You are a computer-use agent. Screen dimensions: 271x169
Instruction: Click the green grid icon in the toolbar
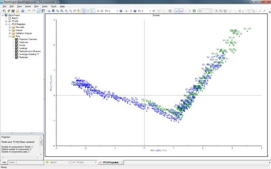(194, 11)
